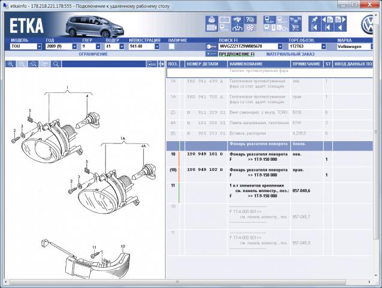The height and width of the screenshot is (288, 382).
Task: Jump to first entry arrow icon
Action: coord(314,28)
